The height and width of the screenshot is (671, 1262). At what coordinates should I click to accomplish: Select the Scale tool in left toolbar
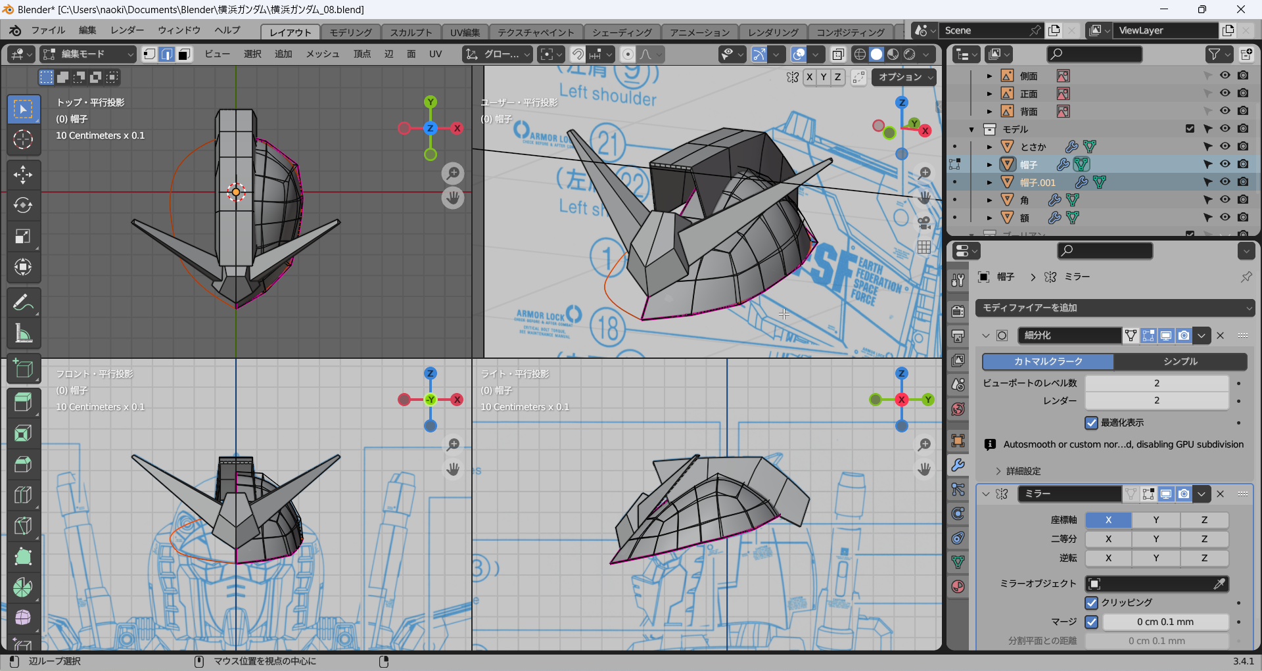pos(23,237)
